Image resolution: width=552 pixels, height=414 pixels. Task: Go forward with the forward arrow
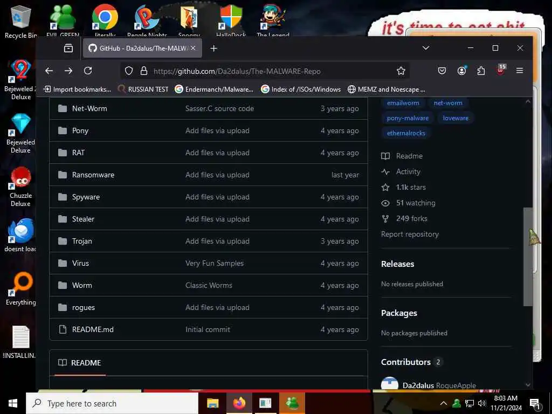68,71
